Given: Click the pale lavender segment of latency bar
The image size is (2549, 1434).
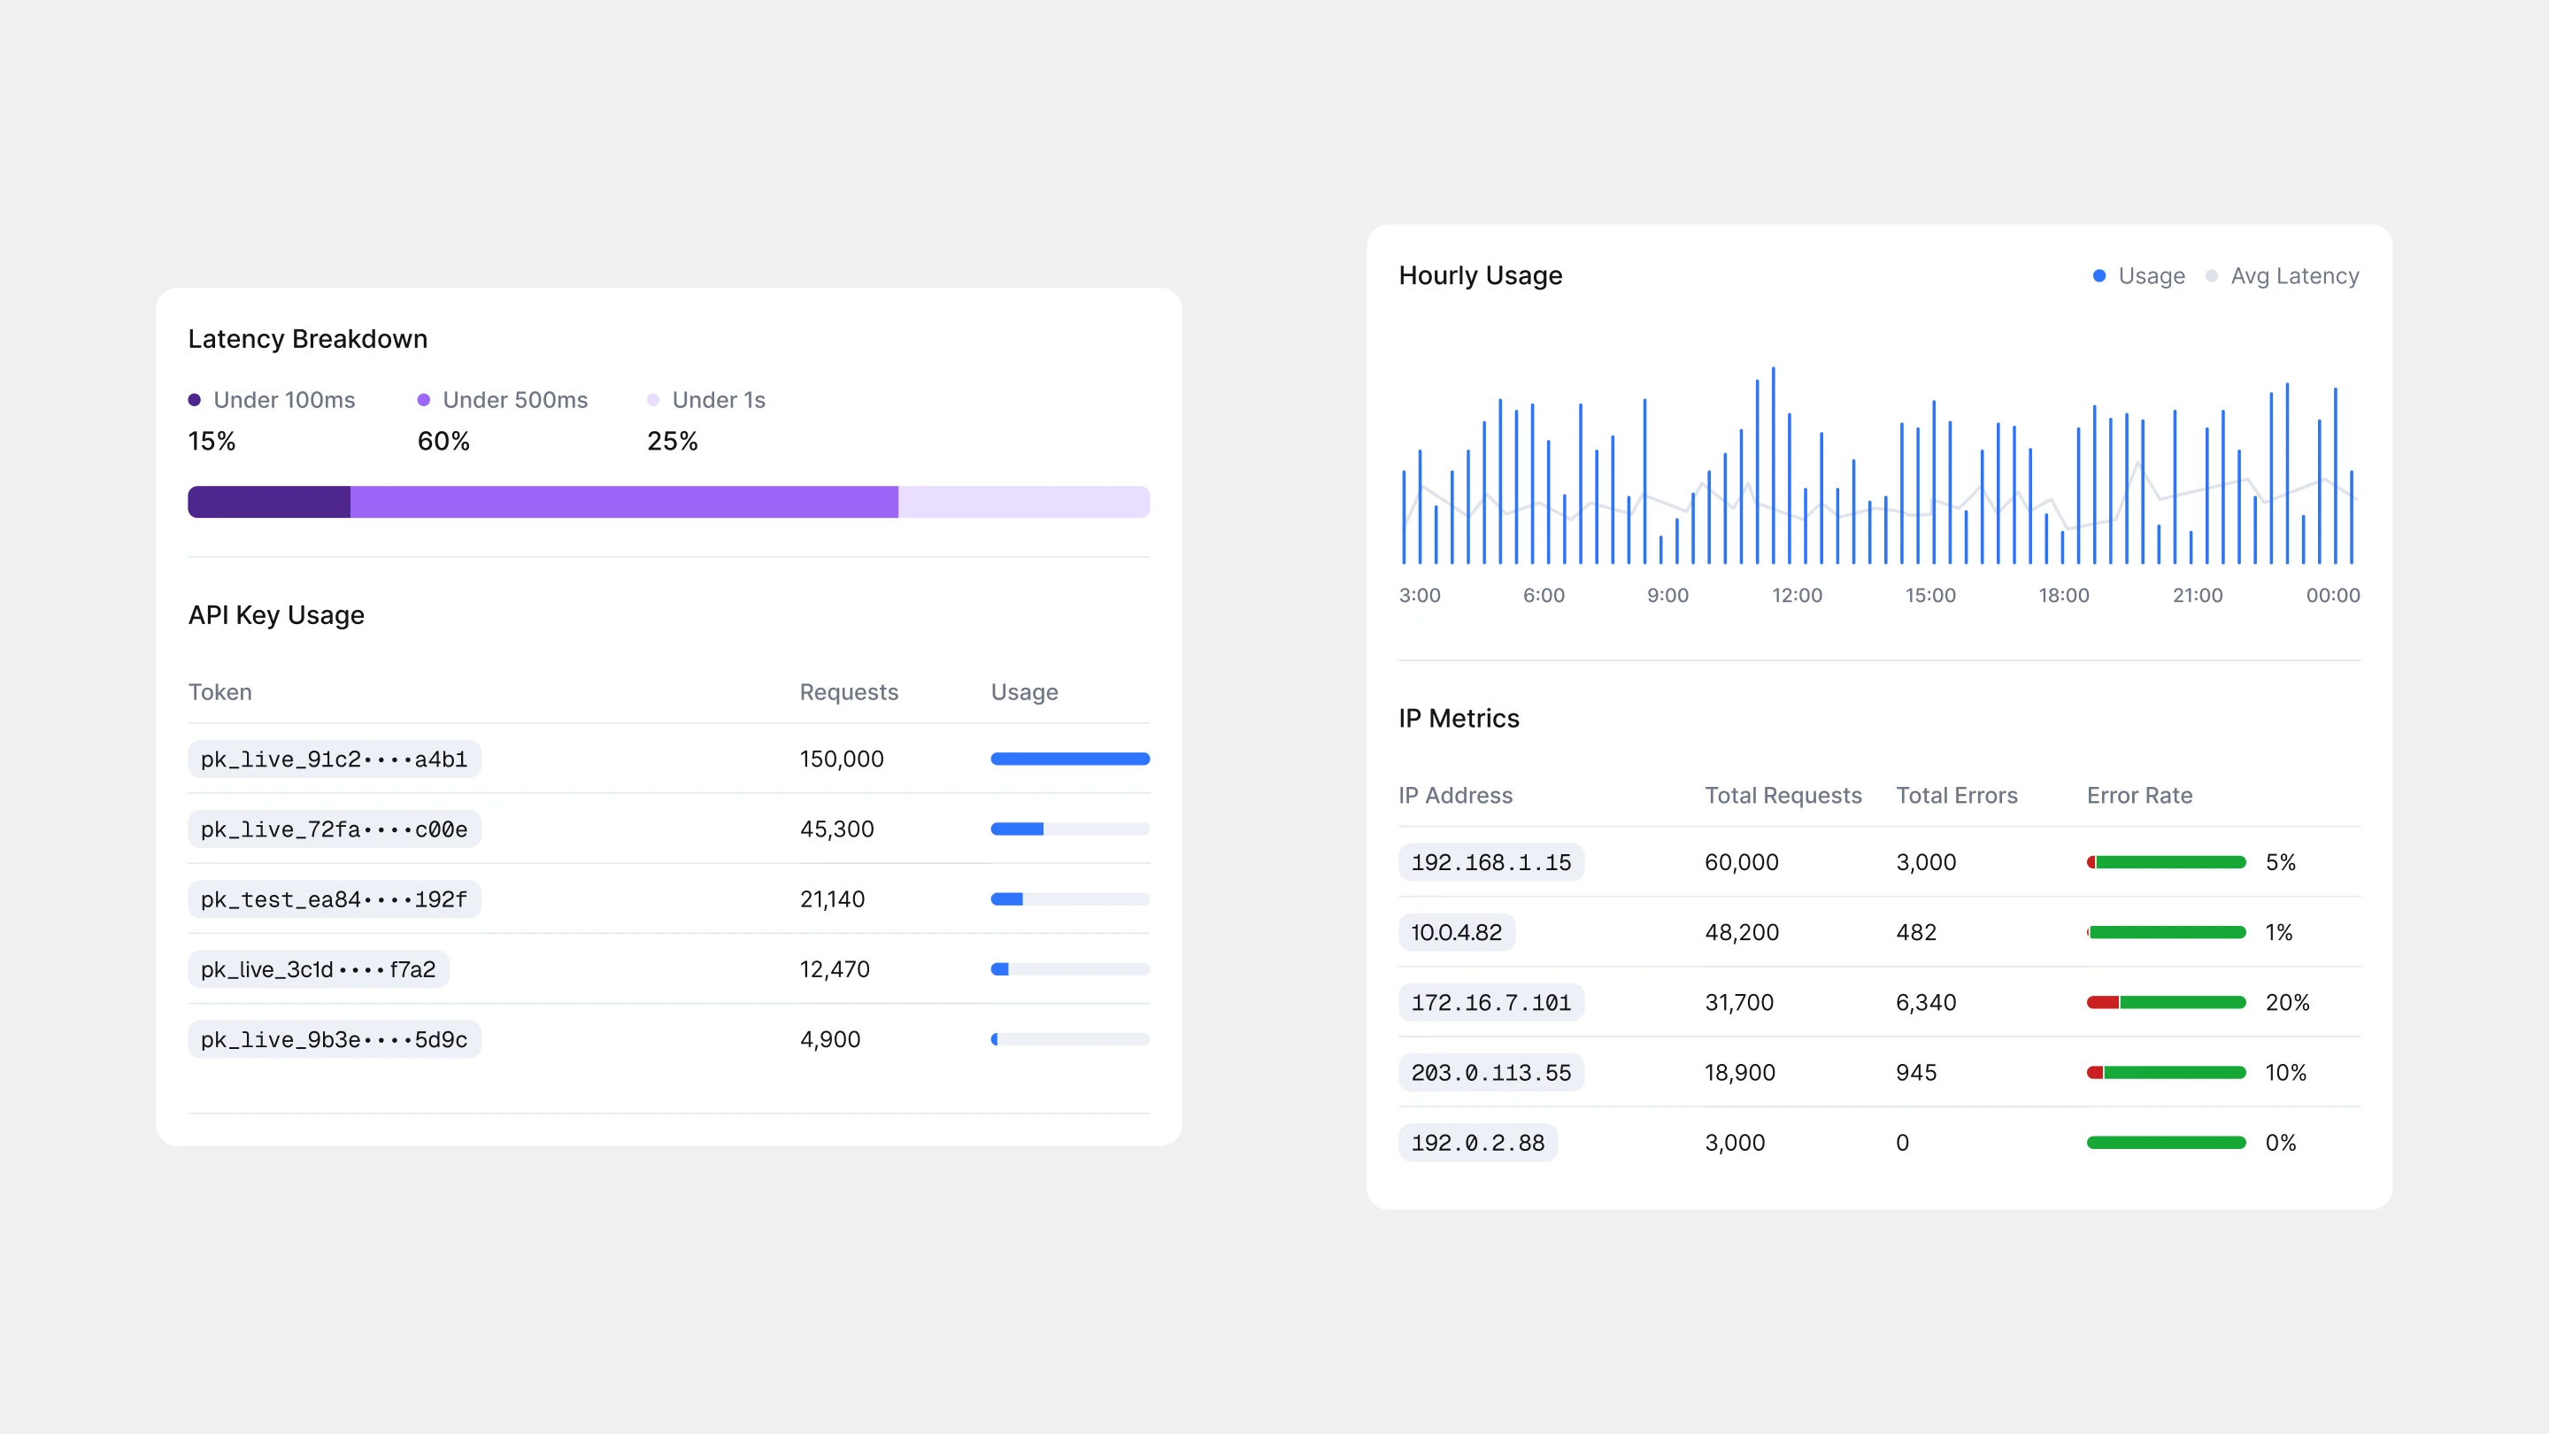Looking at the screenshot, I should (x=1024, y=502).
